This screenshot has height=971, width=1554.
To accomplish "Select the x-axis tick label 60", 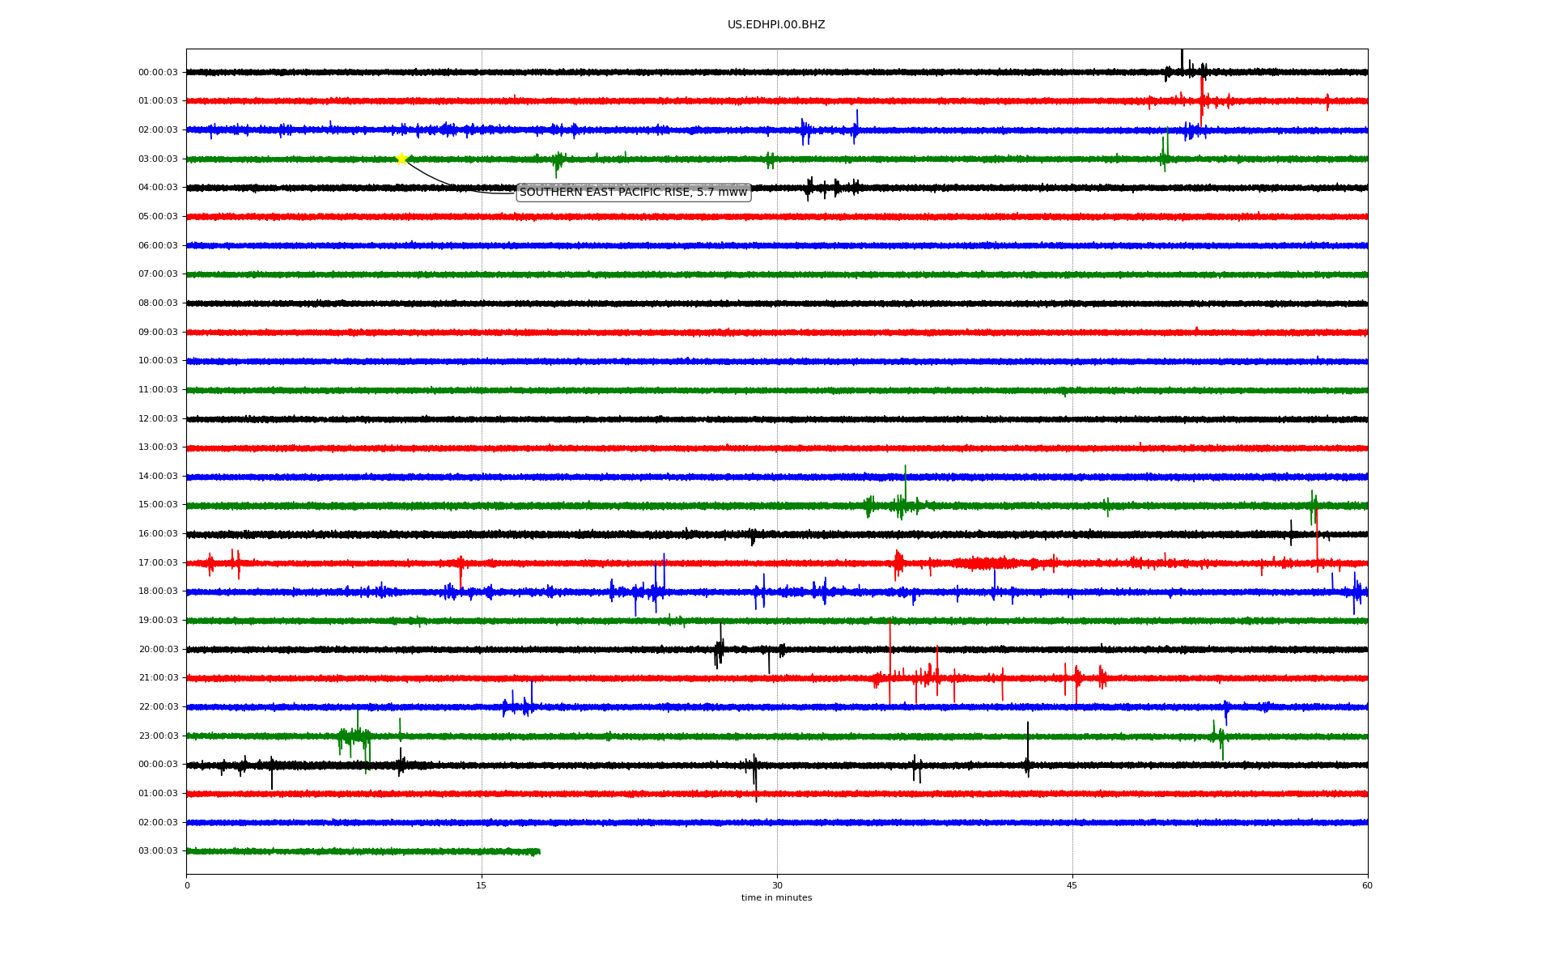I will pyautogui.click(x=1367, y=885).
